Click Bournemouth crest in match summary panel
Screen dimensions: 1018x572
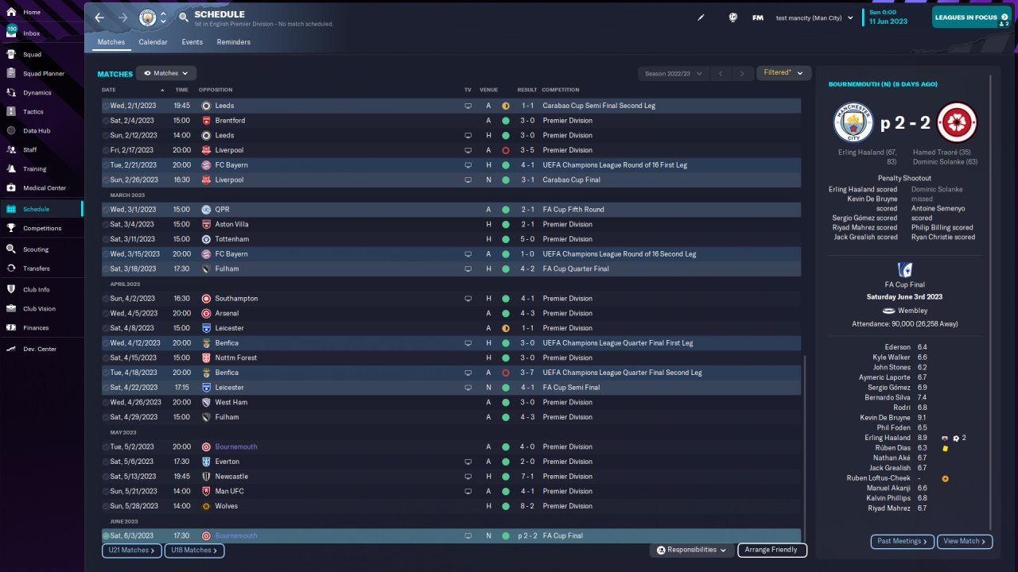click(x=958, y=123)
